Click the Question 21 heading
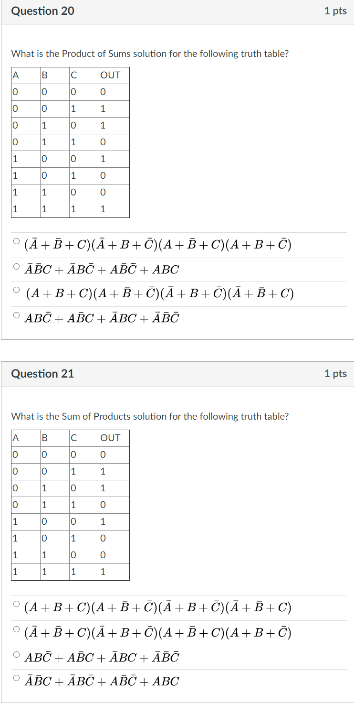 click(x=43, y=374)
